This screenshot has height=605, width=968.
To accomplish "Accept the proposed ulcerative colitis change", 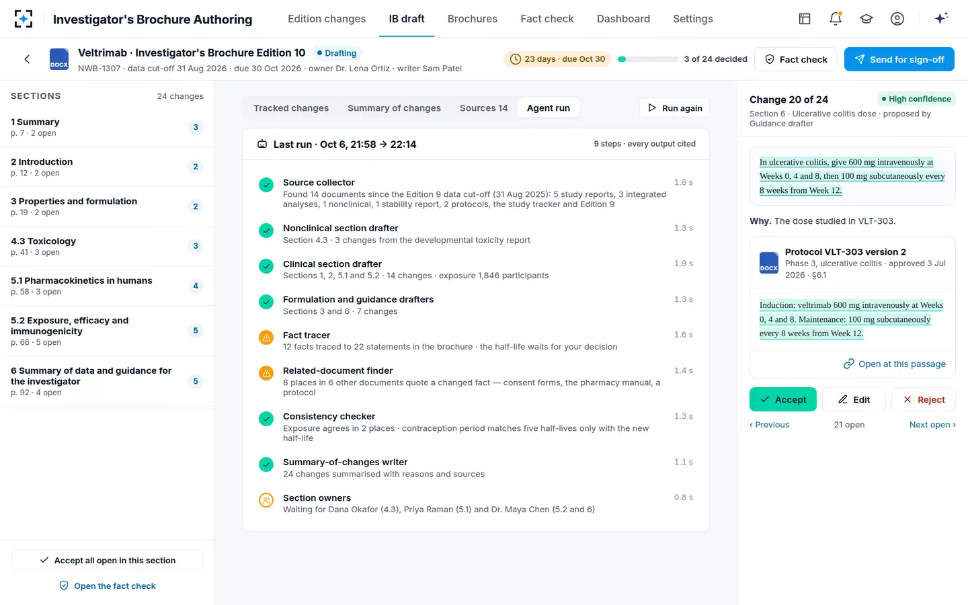I will (783, 399).
